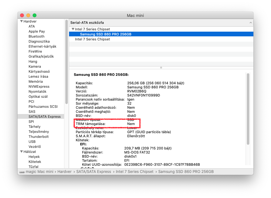The width and height of the screenshot is (271, 198).
Task: Select Ethernet-kártyák sidebar entry
Action: click(x=42, y=46)
